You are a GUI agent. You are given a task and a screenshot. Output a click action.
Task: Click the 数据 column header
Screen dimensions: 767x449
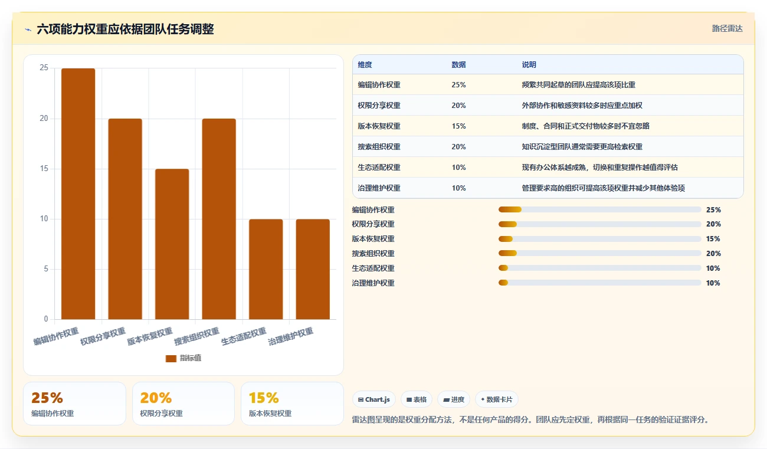pos(458,65)
